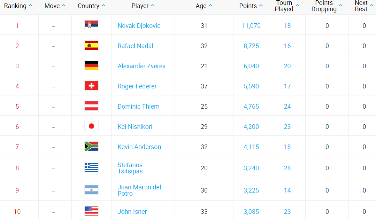Sort by Age column arrow
This screenshot has width=376, height=219.
(x=210, y=6)
